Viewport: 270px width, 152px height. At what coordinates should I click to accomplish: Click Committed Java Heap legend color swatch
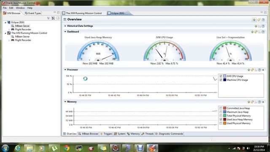coord(225,108)
